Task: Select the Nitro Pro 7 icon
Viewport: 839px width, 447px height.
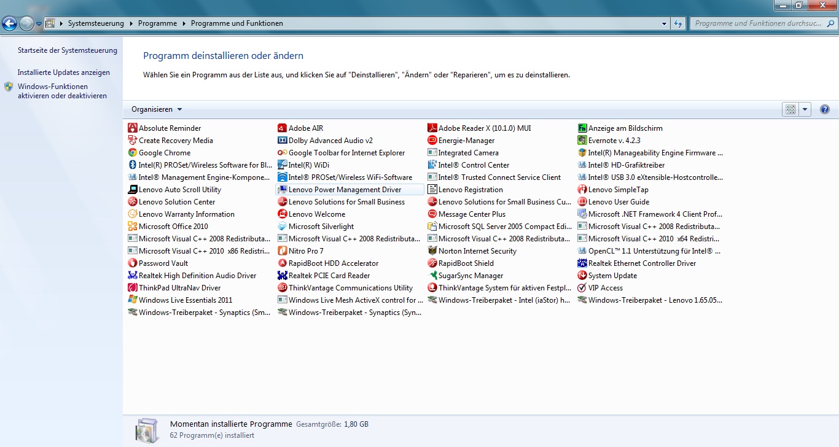Action: point(282,251)
